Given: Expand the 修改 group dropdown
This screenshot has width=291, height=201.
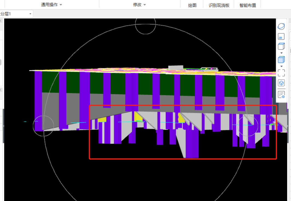Looking at the screenshot, I should (139, 5).
